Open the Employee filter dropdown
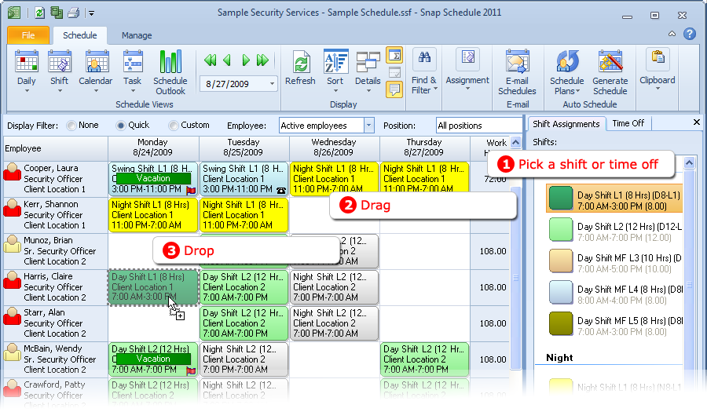Image resolution: width=707 pixels, height=412 pixels. point(369,126)
